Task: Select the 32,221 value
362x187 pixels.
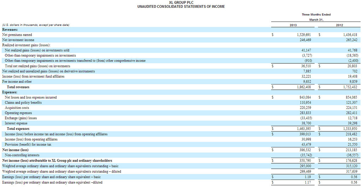Action: coord(306,76)
